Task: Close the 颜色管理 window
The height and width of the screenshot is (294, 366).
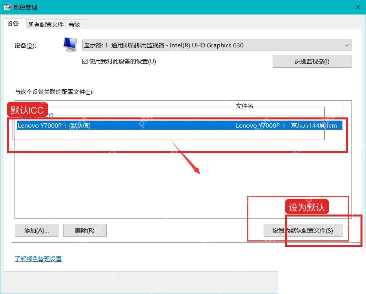Action: pyautogui.click(x=358, y=7)
